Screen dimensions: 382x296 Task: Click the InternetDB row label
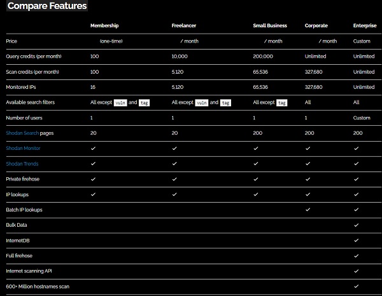[x=18, y=241]
